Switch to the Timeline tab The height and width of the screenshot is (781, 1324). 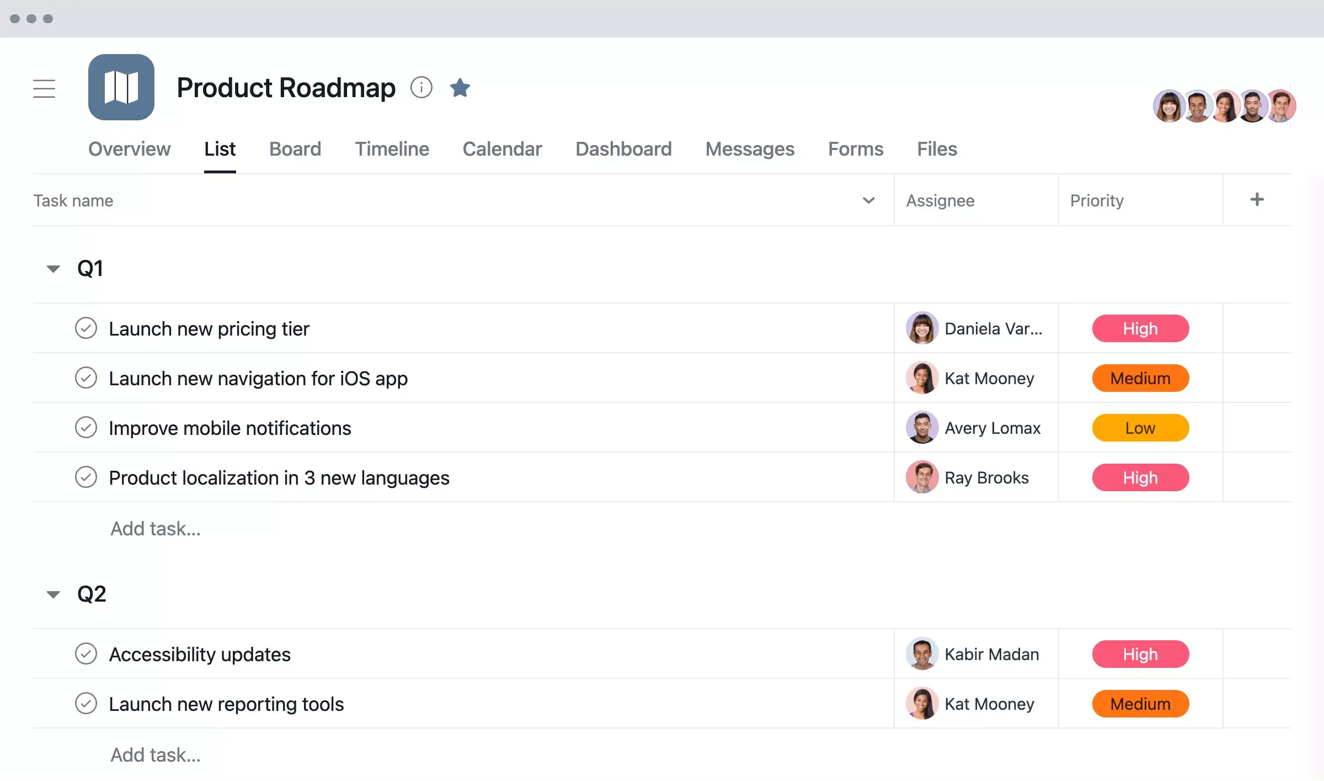click(x=392, y=148)
